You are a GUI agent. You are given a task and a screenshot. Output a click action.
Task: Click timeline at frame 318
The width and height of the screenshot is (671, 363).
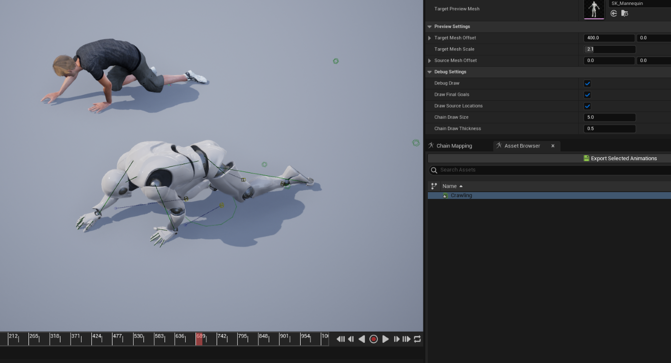[x=55, y=336]
